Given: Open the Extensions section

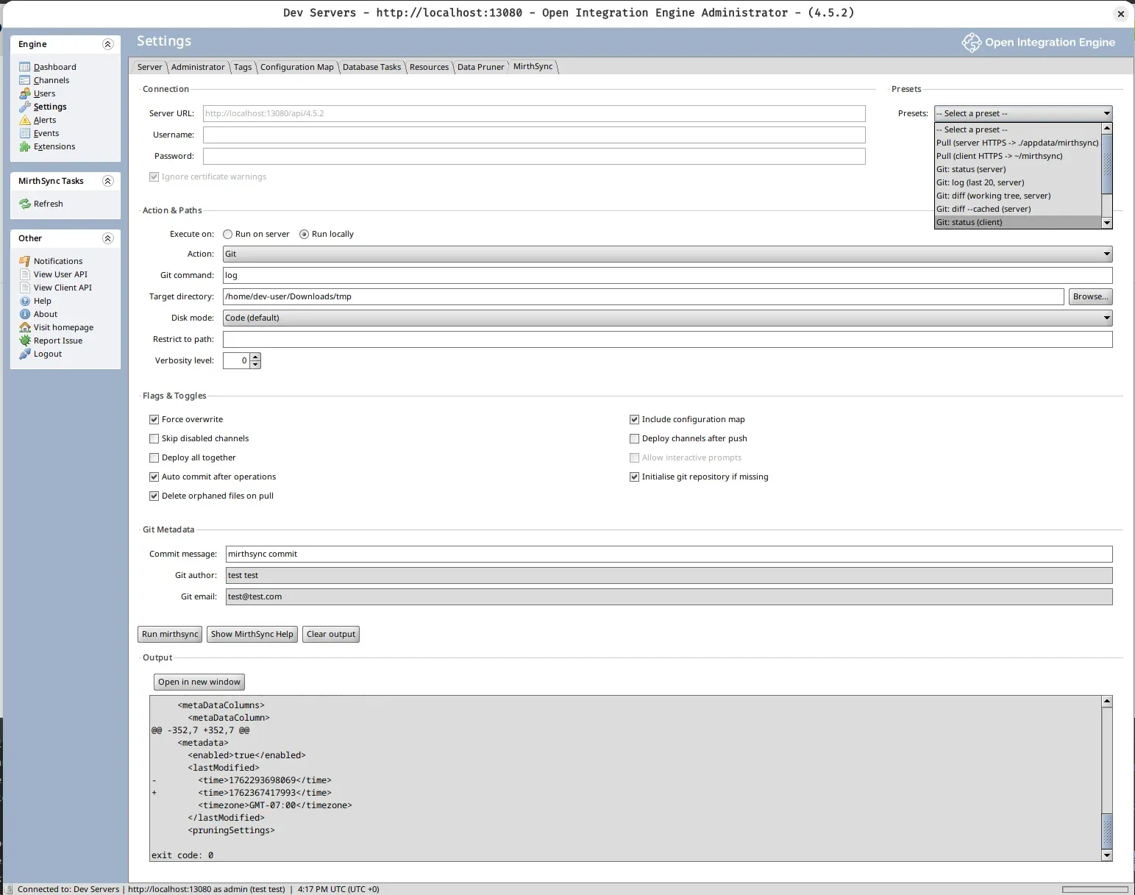Looking at the screenshot, I should click(54, 146).
